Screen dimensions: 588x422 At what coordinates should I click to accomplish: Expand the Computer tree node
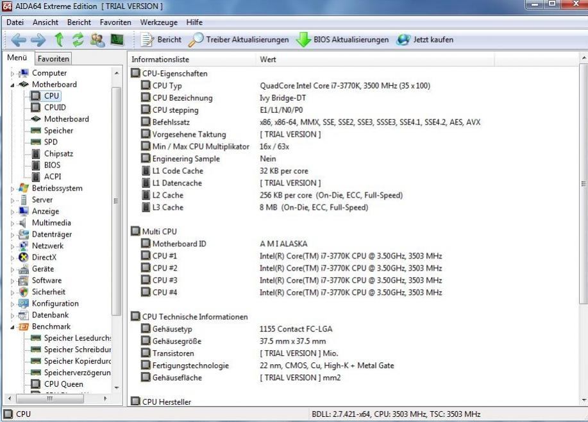point(12,74)
